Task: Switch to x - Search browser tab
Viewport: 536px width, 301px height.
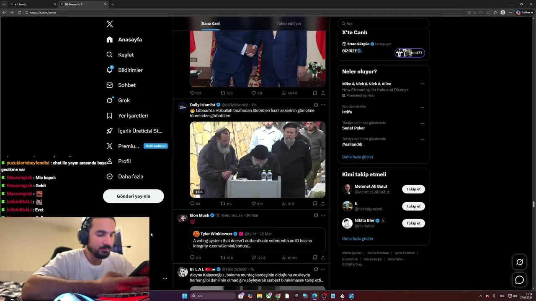Action: point(33,4)
